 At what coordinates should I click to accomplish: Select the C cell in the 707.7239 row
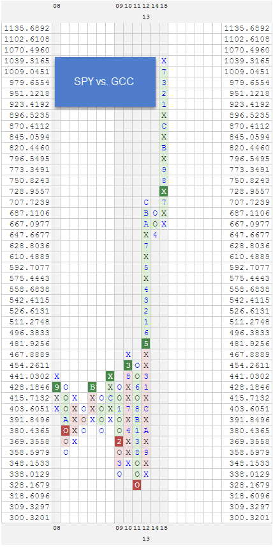point(146,202)
